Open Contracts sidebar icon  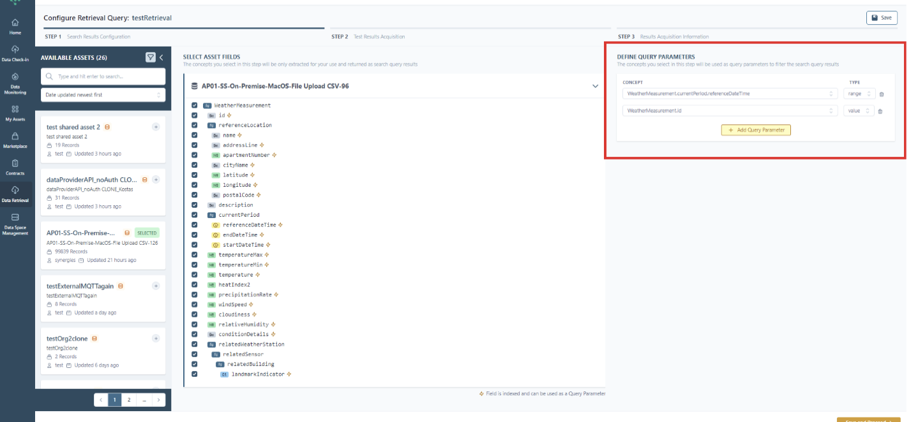pos(15,166)
